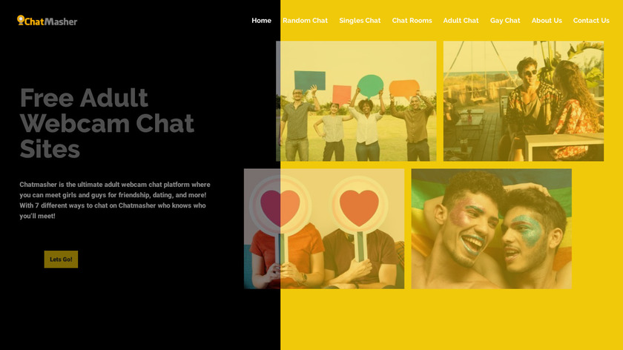Click the green speech bubble in photo
Viewport: 623px width, 350px height.
click(370, 86)
